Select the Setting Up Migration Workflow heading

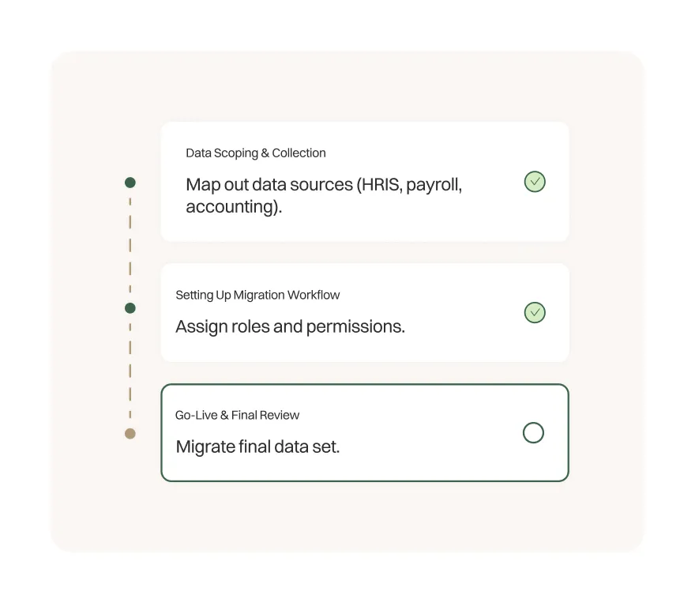coord(257,295)
